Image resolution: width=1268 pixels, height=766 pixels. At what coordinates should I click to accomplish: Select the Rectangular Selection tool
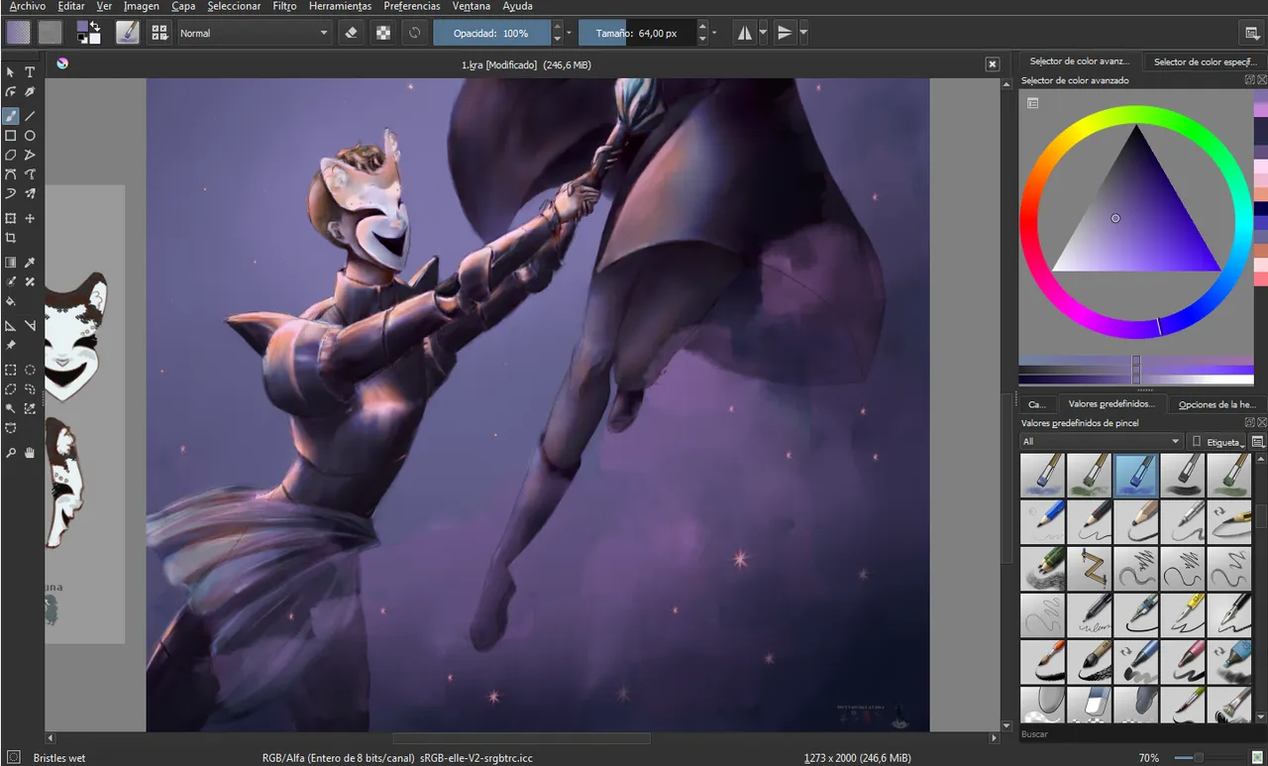tap(11, 370)
